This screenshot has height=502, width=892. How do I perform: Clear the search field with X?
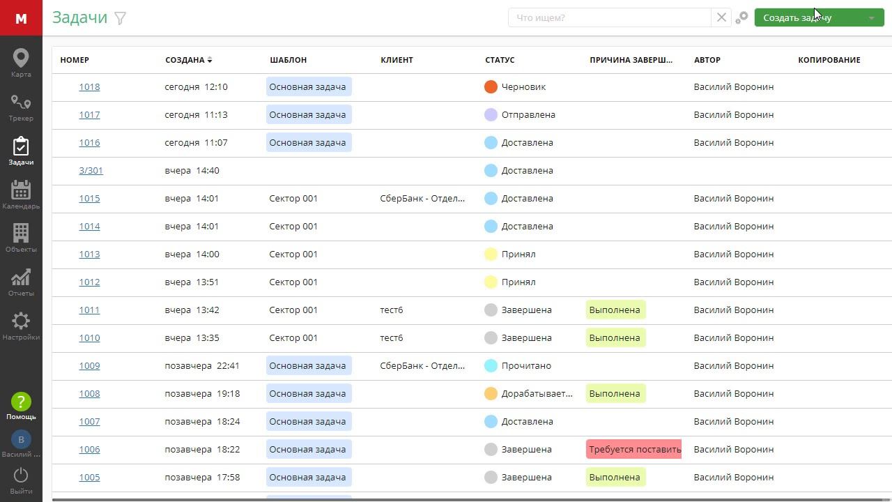721,17
